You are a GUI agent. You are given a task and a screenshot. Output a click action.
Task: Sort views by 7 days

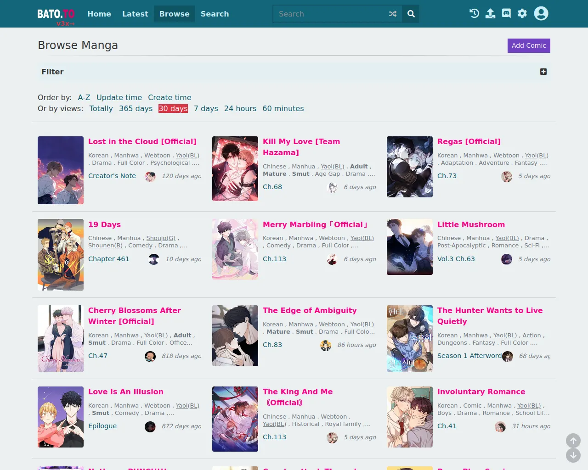[x=206, y=108]
